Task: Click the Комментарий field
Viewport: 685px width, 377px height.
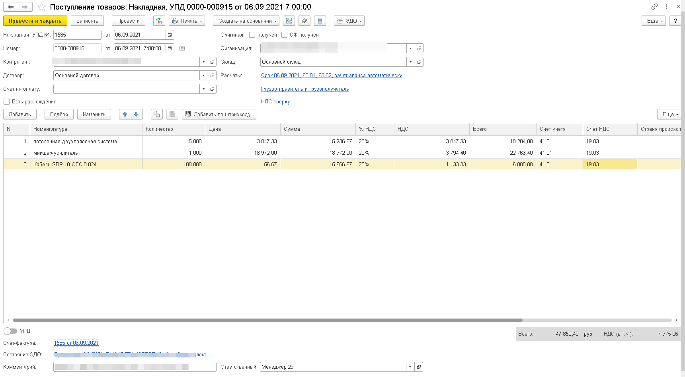Action: (135, 367)
